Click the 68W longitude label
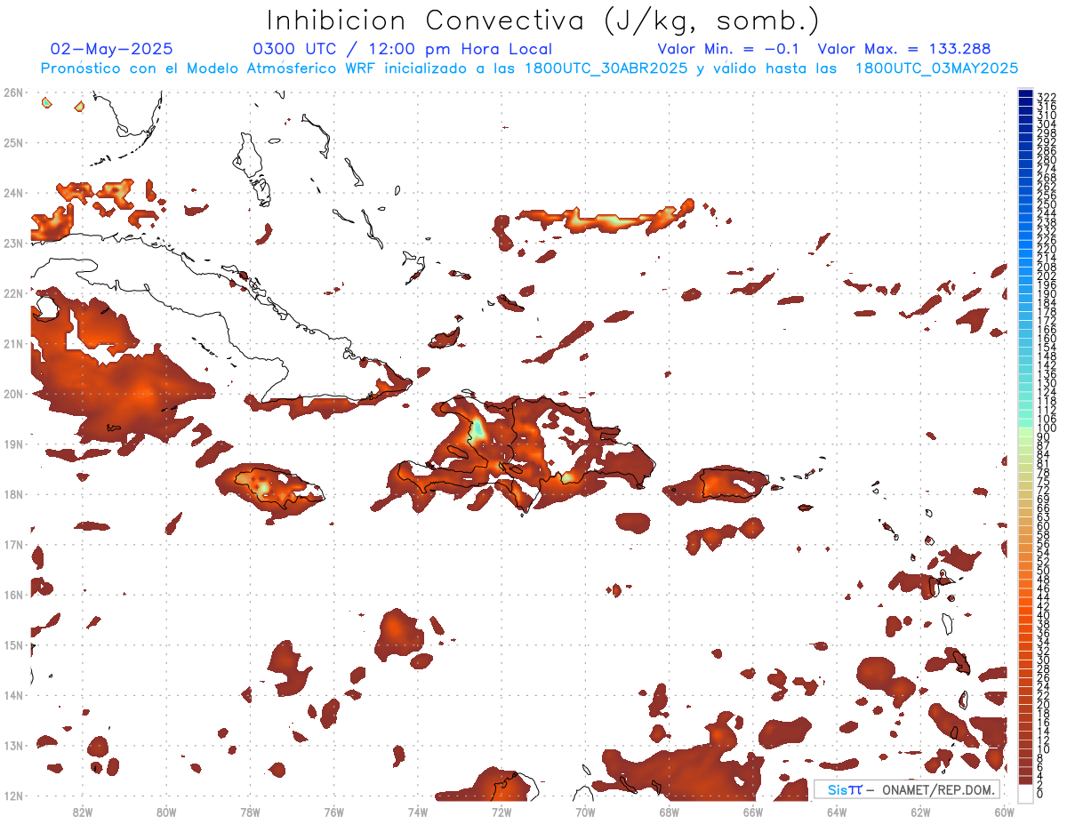 [669, 812]
